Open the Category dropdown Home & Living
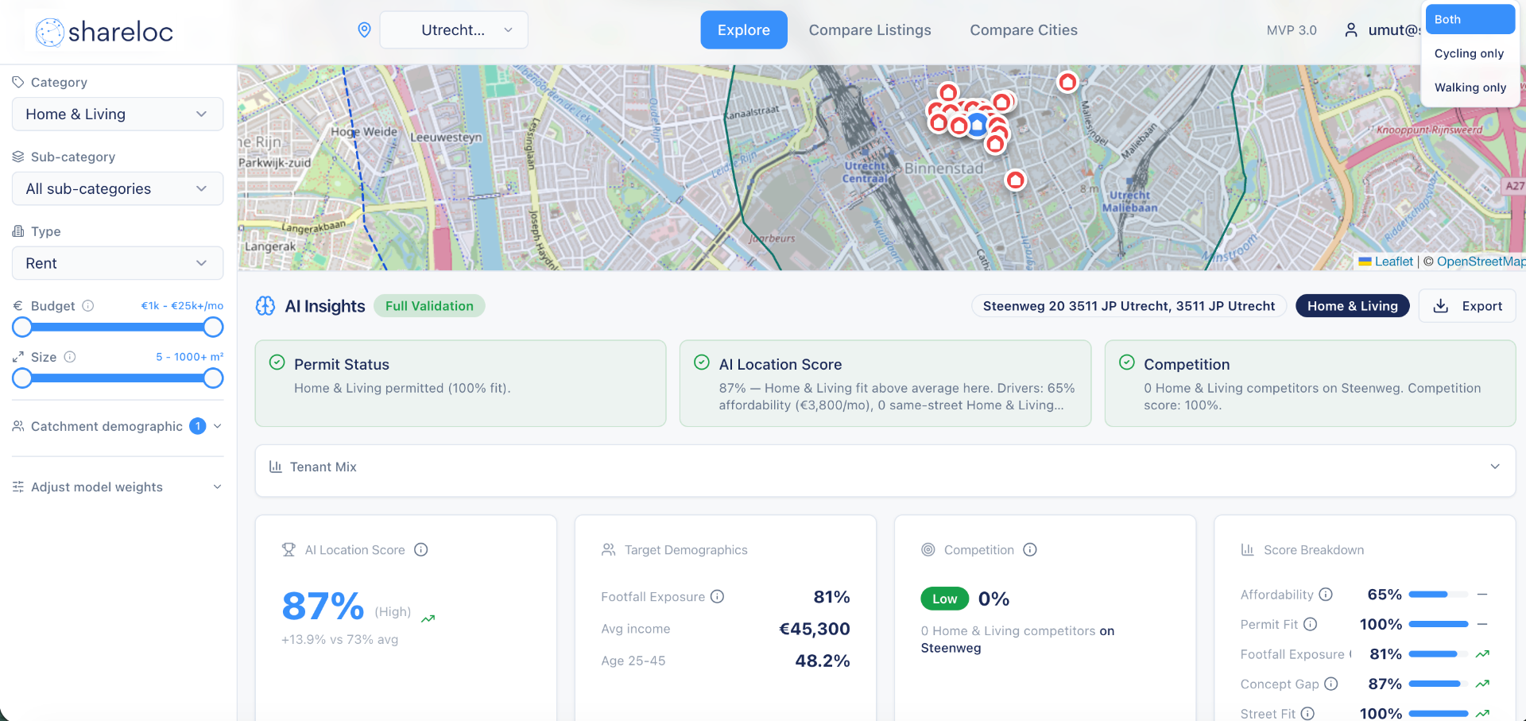The height and width of the screenshot is (721, 1526). [x=118, y=114]
